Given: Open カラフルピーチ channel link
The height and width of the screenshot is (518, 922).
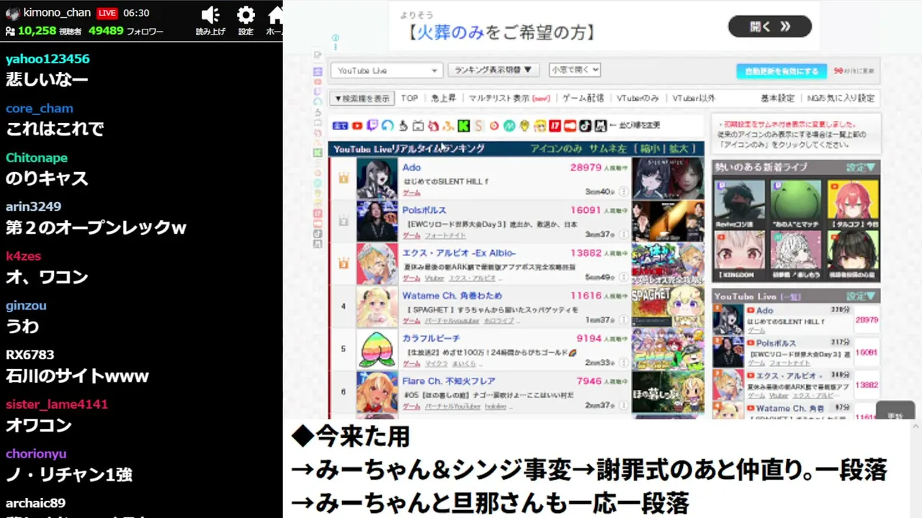Looking at the screenshot, I should click(x=431, y=338).
